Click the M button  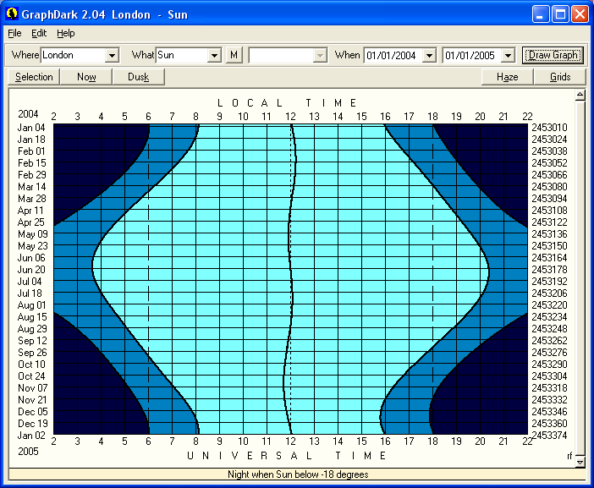(234, 55)
